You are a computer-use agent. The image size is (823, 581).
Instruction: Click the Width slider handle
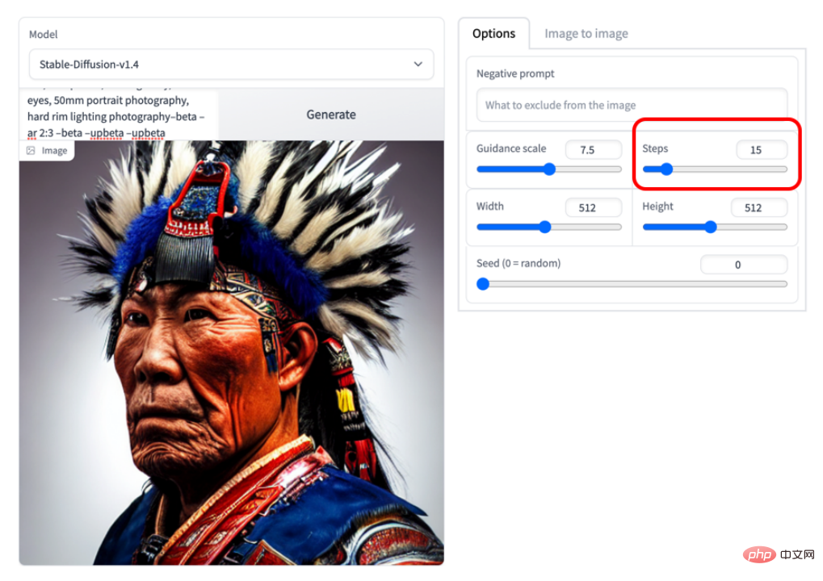tap(545, 227)
